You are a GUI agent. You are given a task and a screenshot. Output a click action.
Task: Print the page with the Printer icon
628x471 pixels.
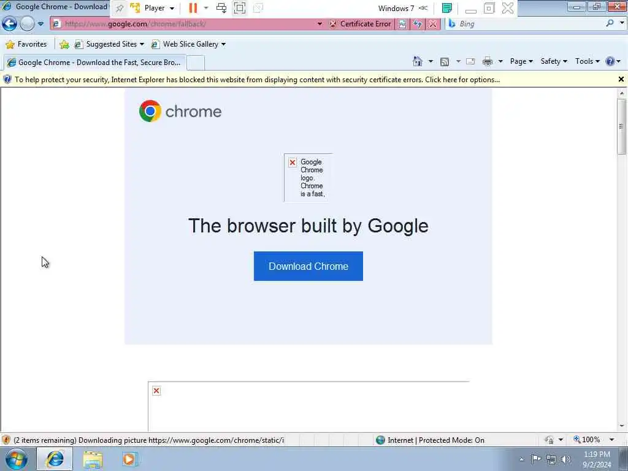(x=488, y=61)
